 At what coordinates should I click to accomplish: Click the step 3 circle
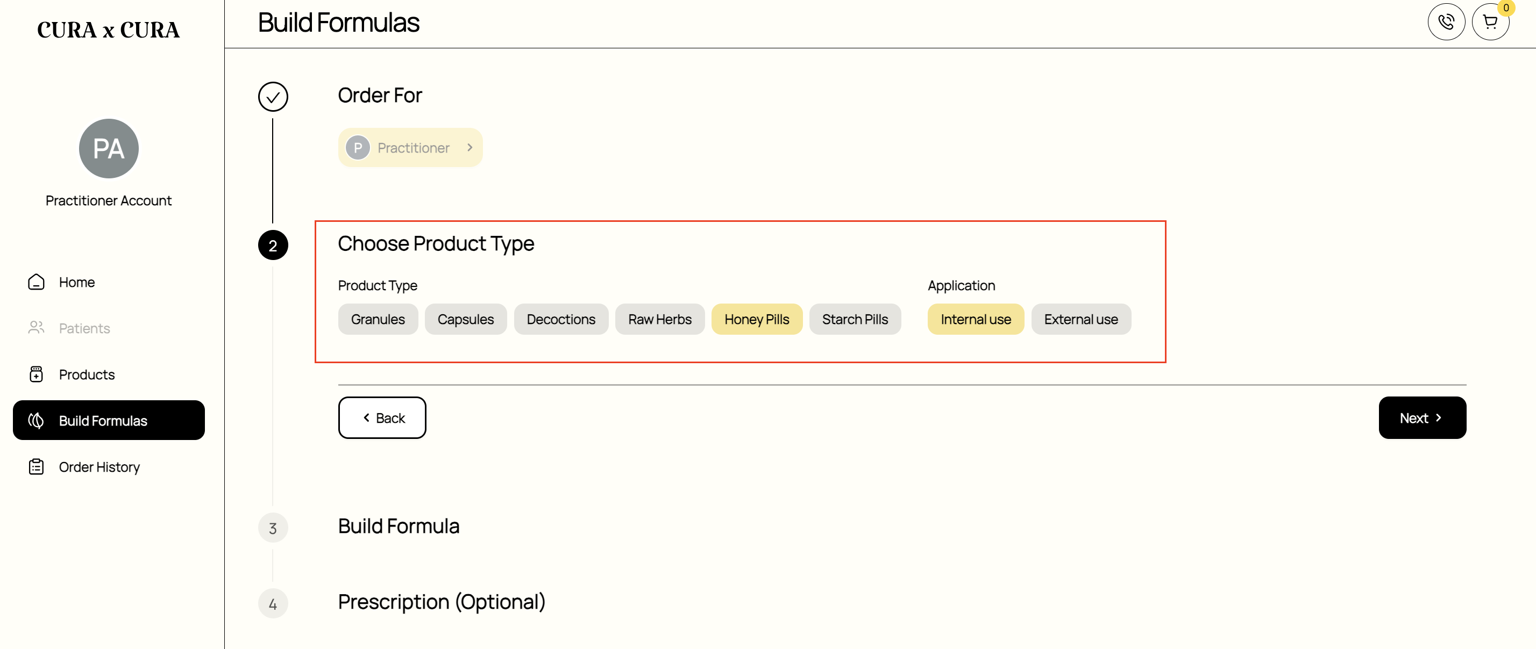coord(273,528)
